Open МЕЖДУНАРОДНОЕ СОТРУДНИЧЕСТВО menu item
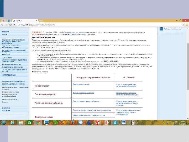 point(9,75)
